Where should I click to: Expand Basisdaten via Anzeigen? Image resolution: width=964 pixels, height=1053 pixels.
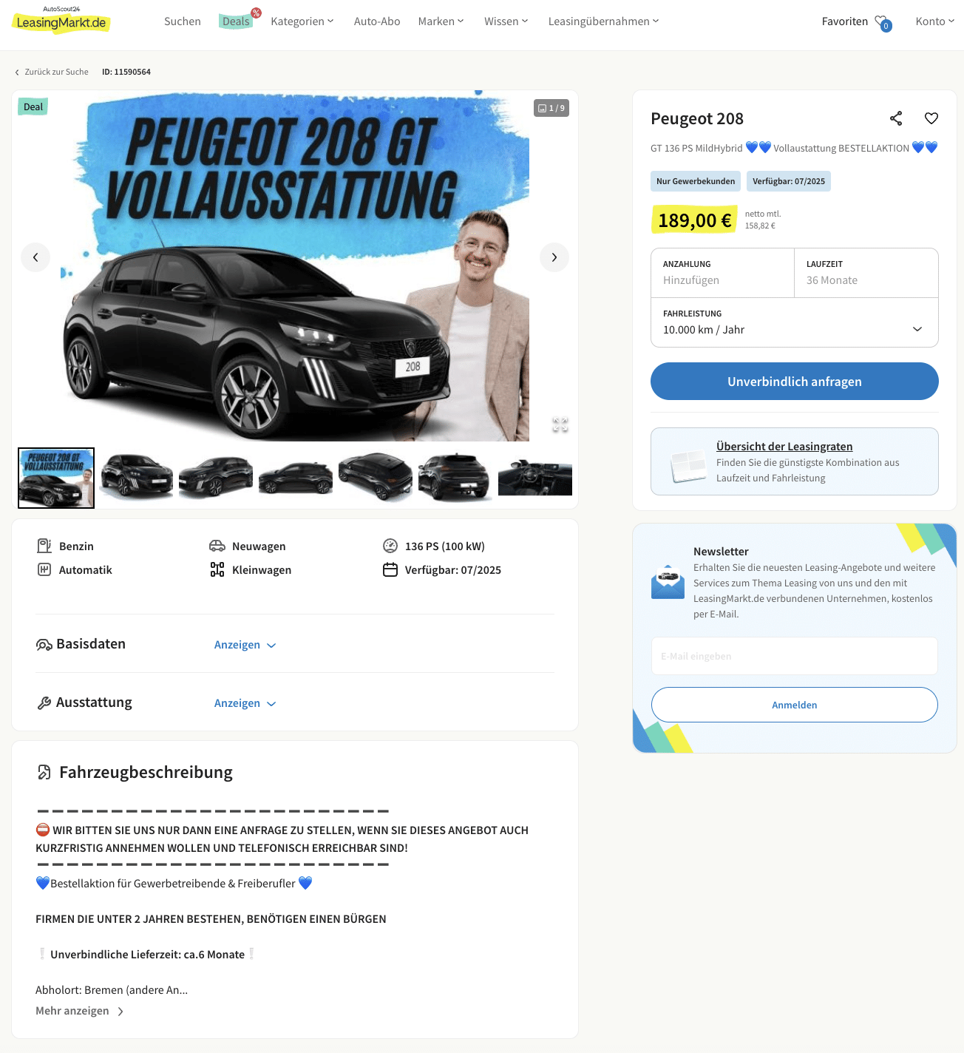245,645
